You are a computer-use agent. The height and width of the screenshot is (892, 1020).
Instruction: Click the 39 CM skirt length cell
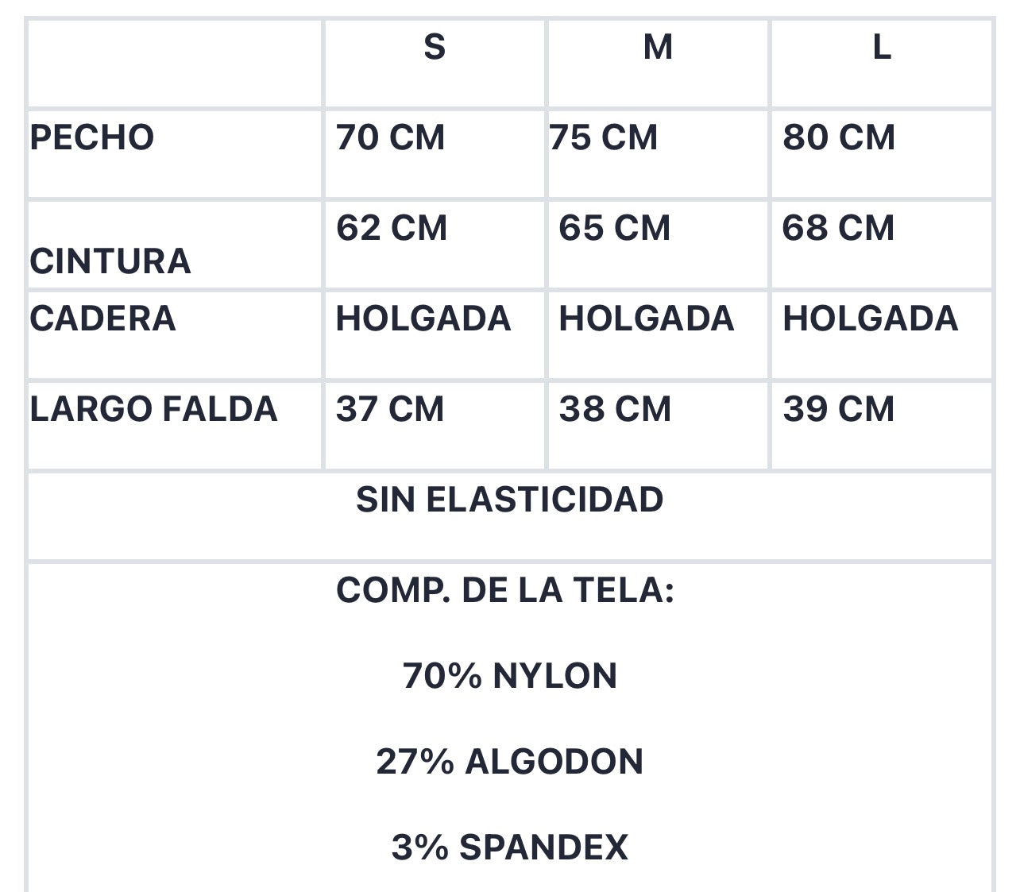point(839,409)
